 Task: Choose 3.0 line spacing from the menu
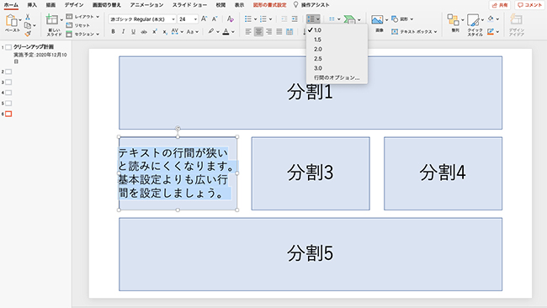coord(337,68)
